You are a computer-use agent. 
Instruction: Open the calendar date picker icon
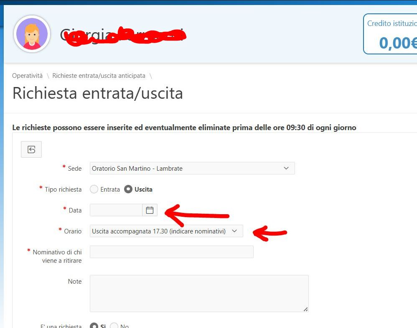pyautogui.click(x=150, y=210)
